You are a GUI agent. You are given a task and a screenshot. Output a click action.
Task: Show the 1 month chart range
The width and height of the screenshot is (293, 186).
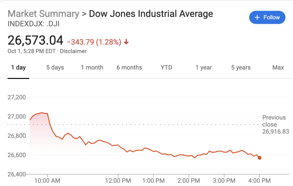click(x=92, y=67)
